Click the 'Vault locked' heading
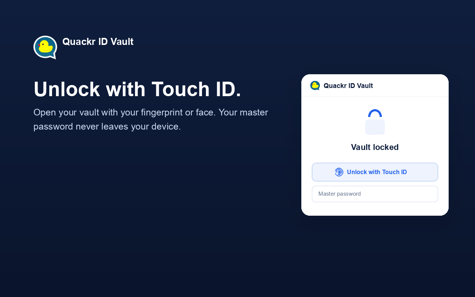The image size is (475, 297). (375, 147)
